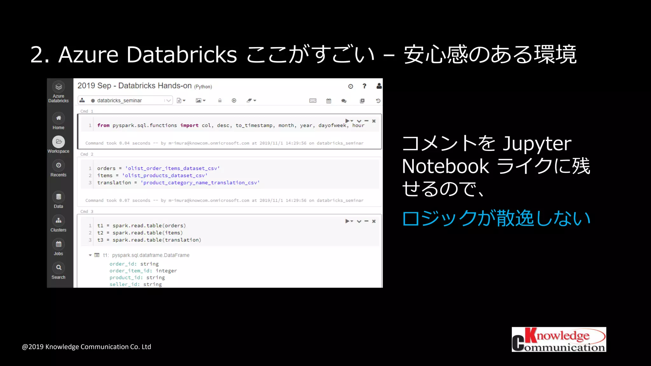Click the Knowledge Communication logo
The height and width of the screenshot is (366, 651).
[559, 339]
